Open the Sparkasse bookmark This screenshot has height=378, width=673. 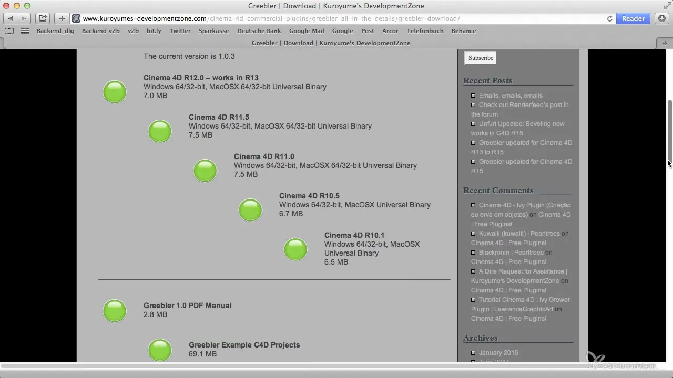pos(213,31)
